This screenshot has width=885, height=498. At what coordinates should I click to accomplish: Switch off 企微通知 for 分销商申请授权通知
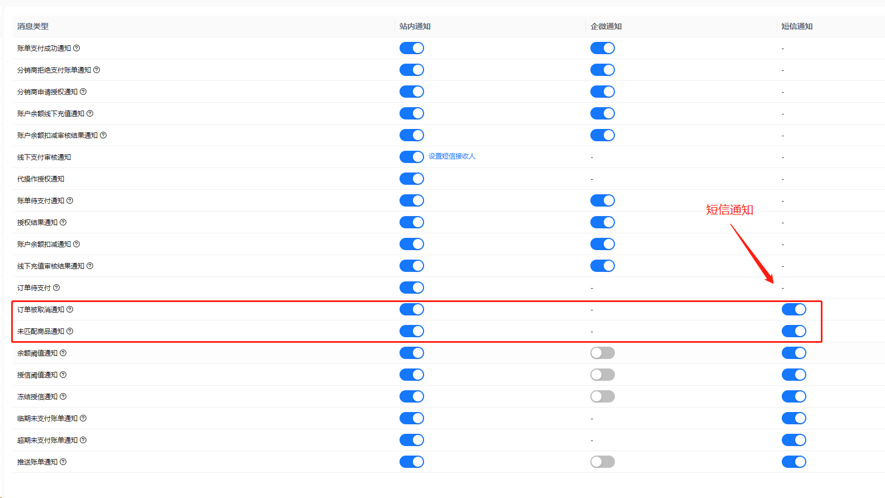[x=603, y=92]
